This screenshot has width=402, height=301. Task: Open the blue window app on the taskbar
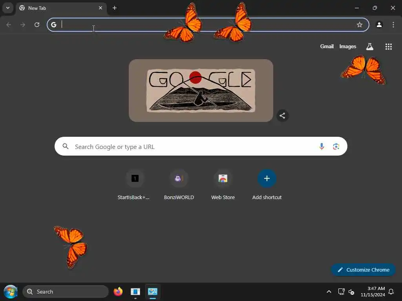pyautogui.click(x=135, y=292)
